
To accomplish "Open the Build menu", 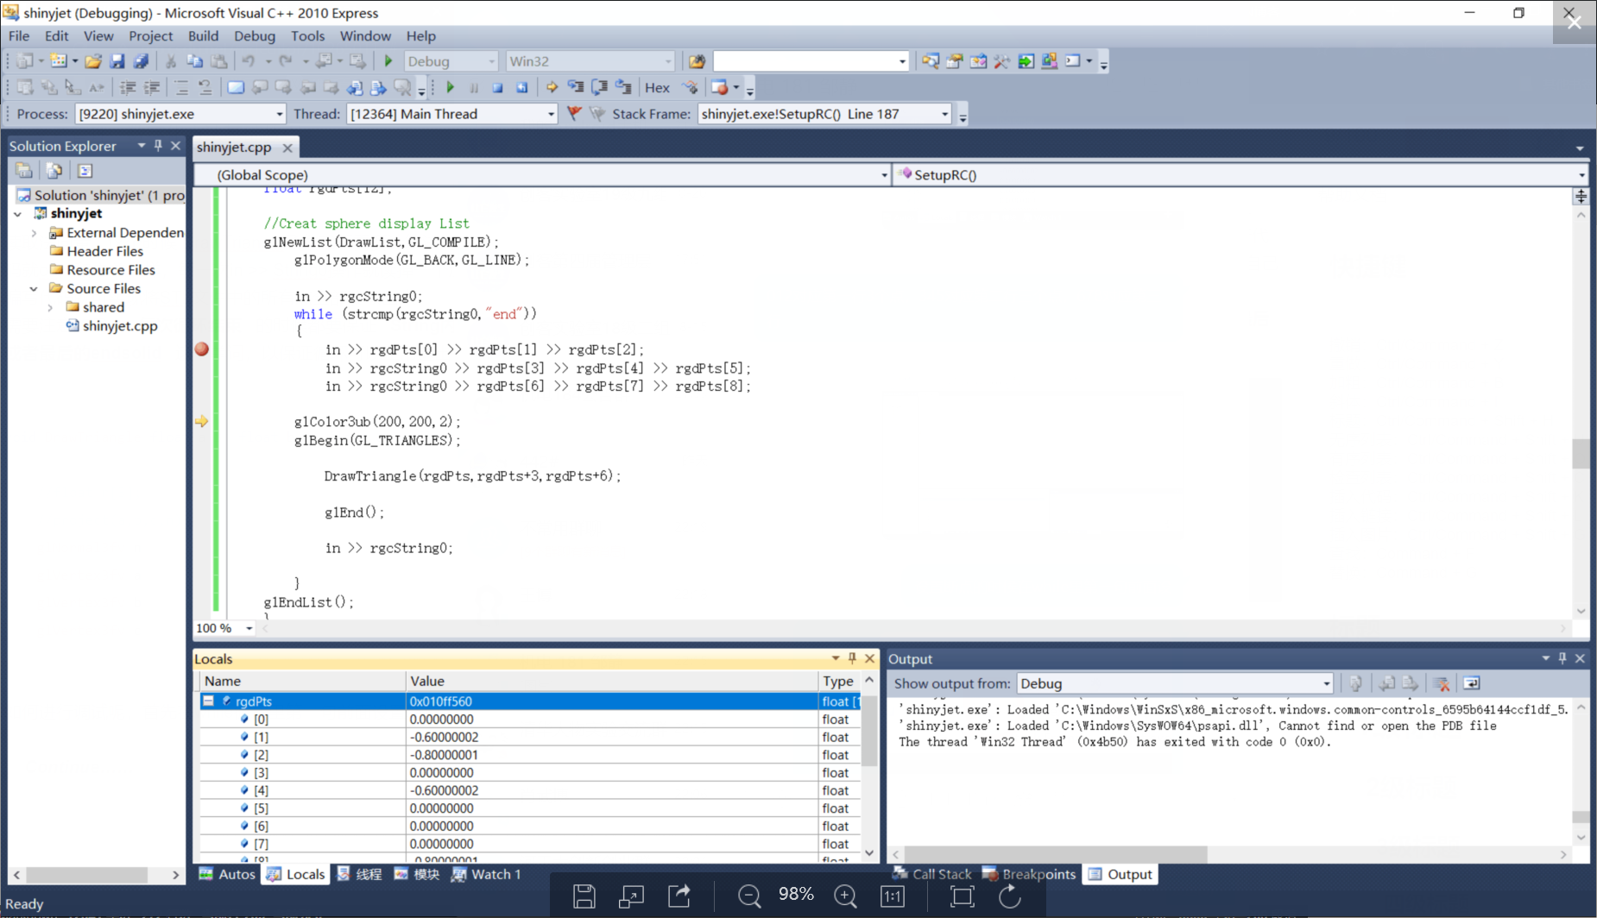I will coord(203,36).
